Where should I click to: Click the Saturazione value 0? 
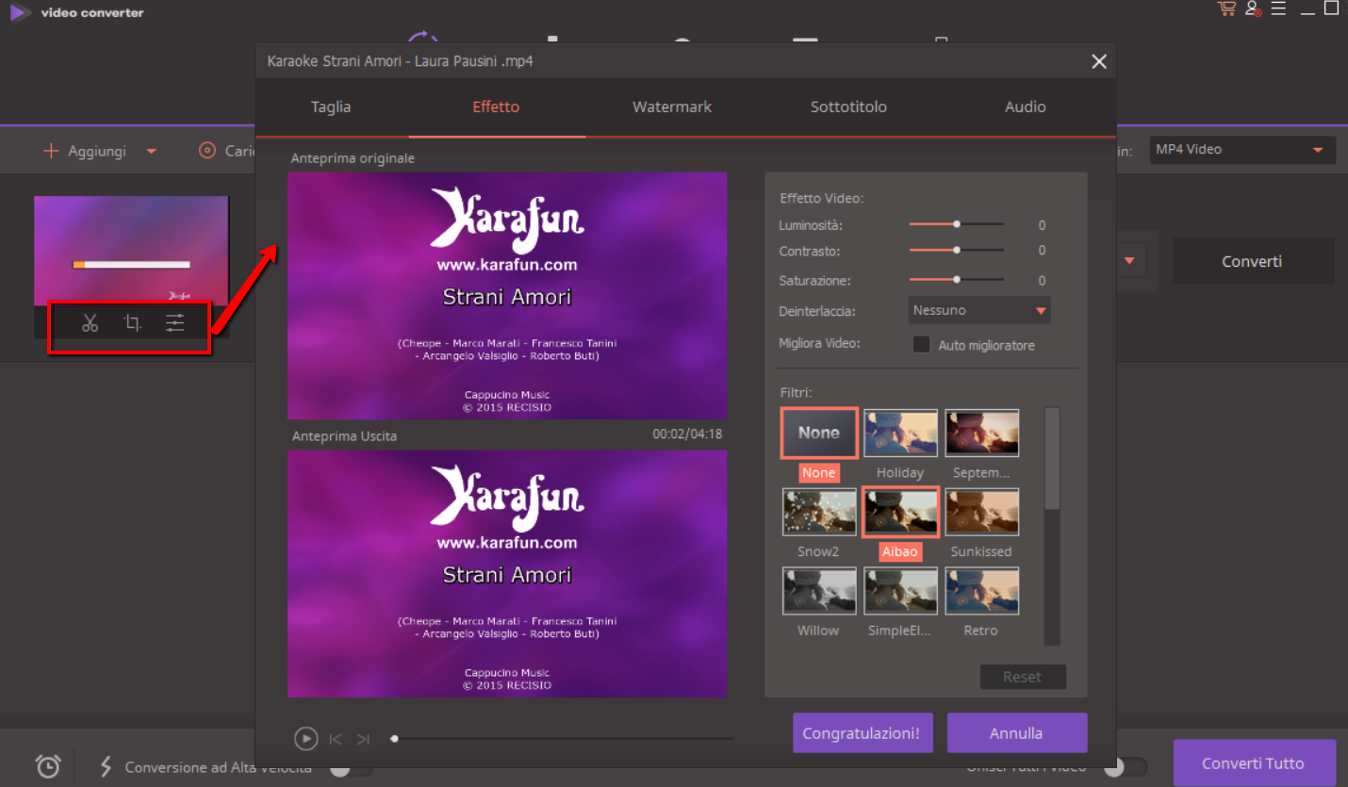(1042, 281)
